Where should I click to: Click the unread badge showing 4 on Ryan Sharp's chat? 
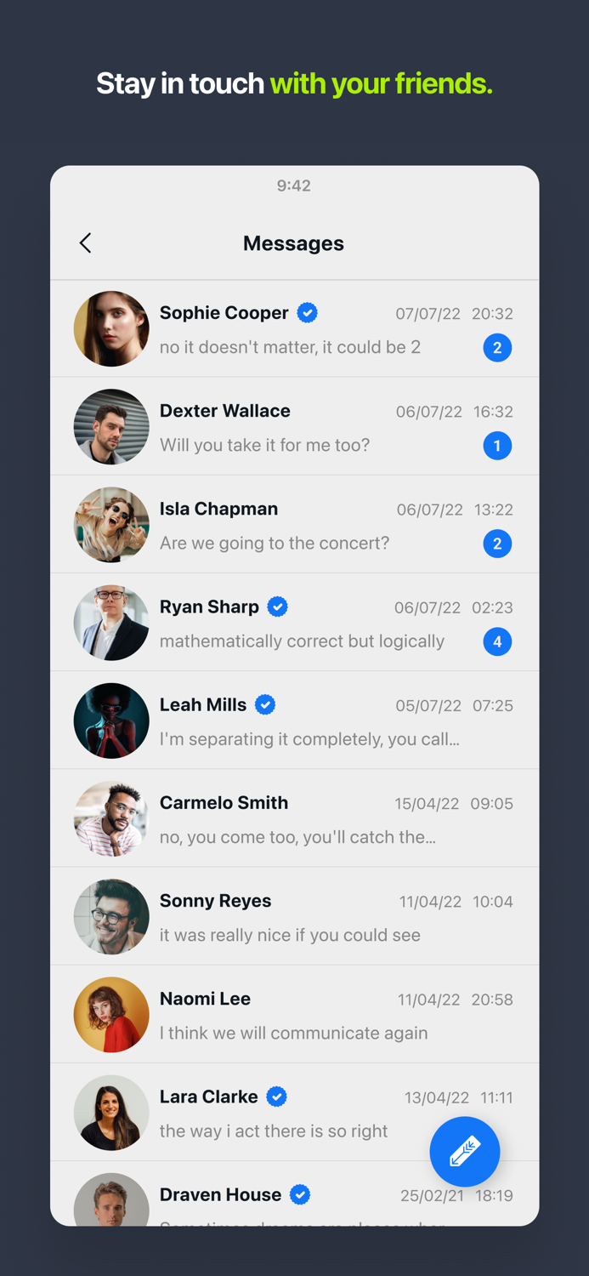[x=497, y=641]
